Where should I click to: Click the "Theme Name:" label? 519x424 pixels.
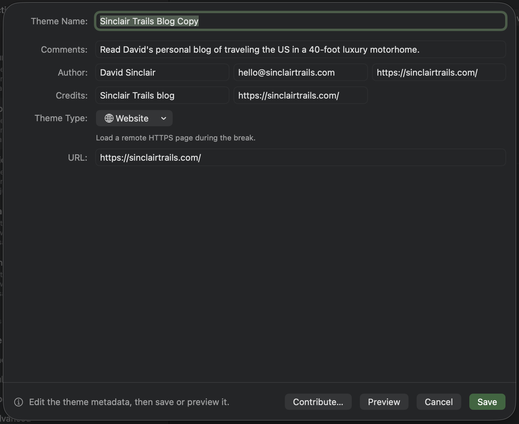(x=59, y=21)
